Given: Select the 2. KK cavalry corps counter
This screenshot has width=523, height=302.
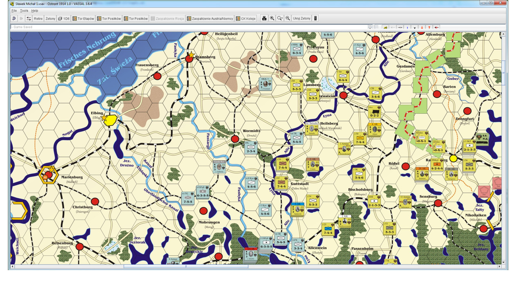Looking at the screenshot, I should [x=345, y=221].
